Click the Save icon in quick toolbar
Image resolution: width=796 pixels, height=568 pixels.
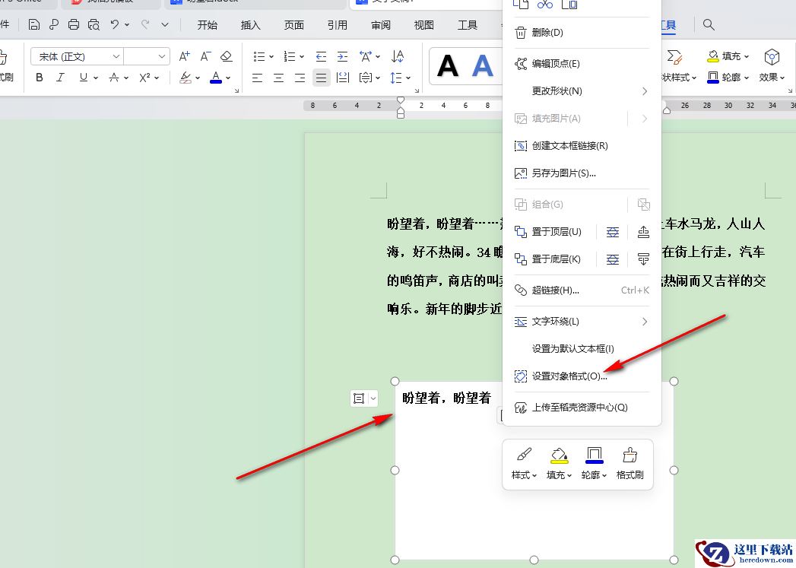coord(34,24)
